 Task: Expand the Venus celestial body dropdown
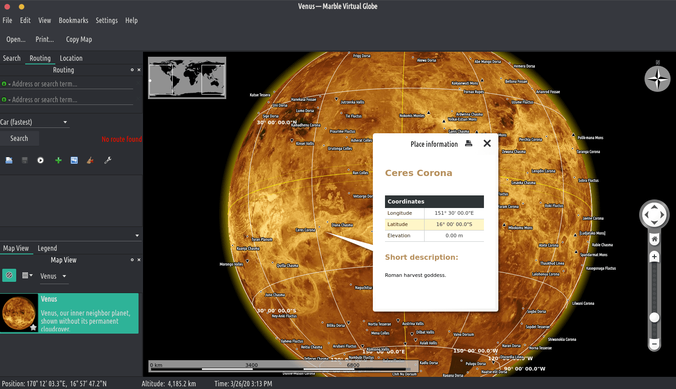click(54, 276)
